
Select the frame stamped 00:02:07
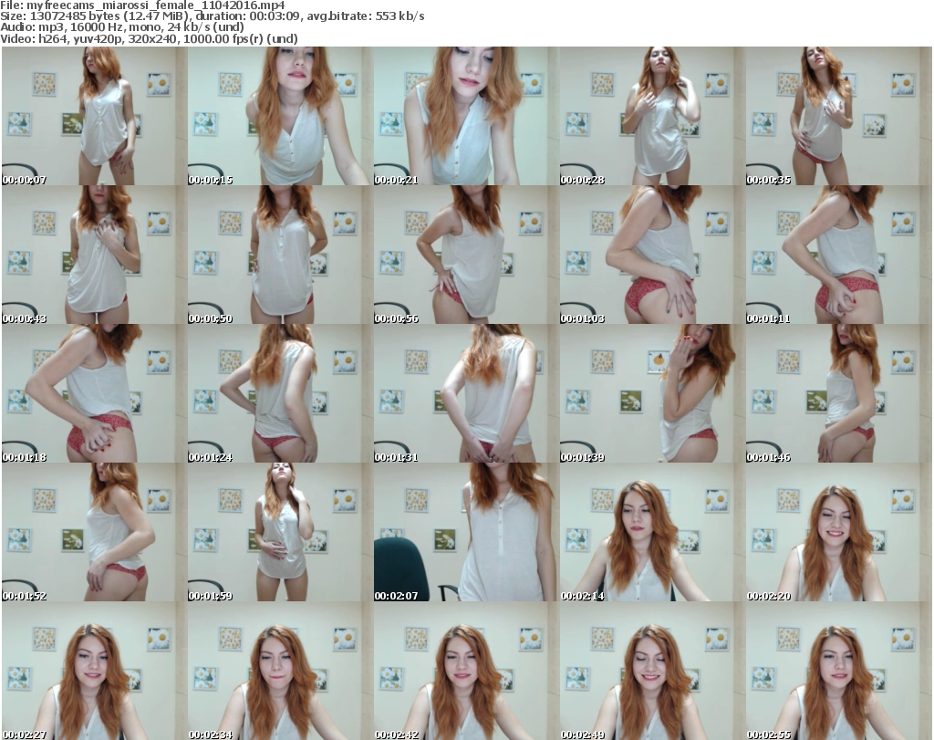(466, 532)
